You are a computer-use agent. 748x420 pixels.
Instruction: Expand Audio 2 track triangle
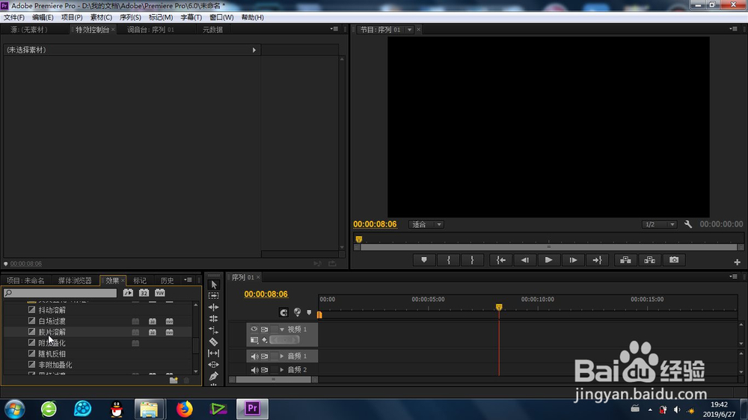(x=282, y=369)
